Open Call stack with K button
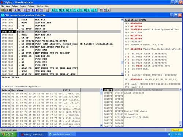 pos(81,10)
